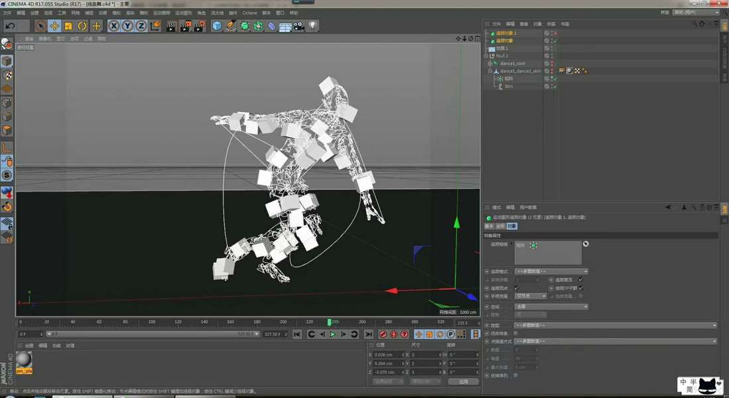Switch to the Basic tab in attributes
Viewport: 729px width, 398px height.
coord(489,226)
